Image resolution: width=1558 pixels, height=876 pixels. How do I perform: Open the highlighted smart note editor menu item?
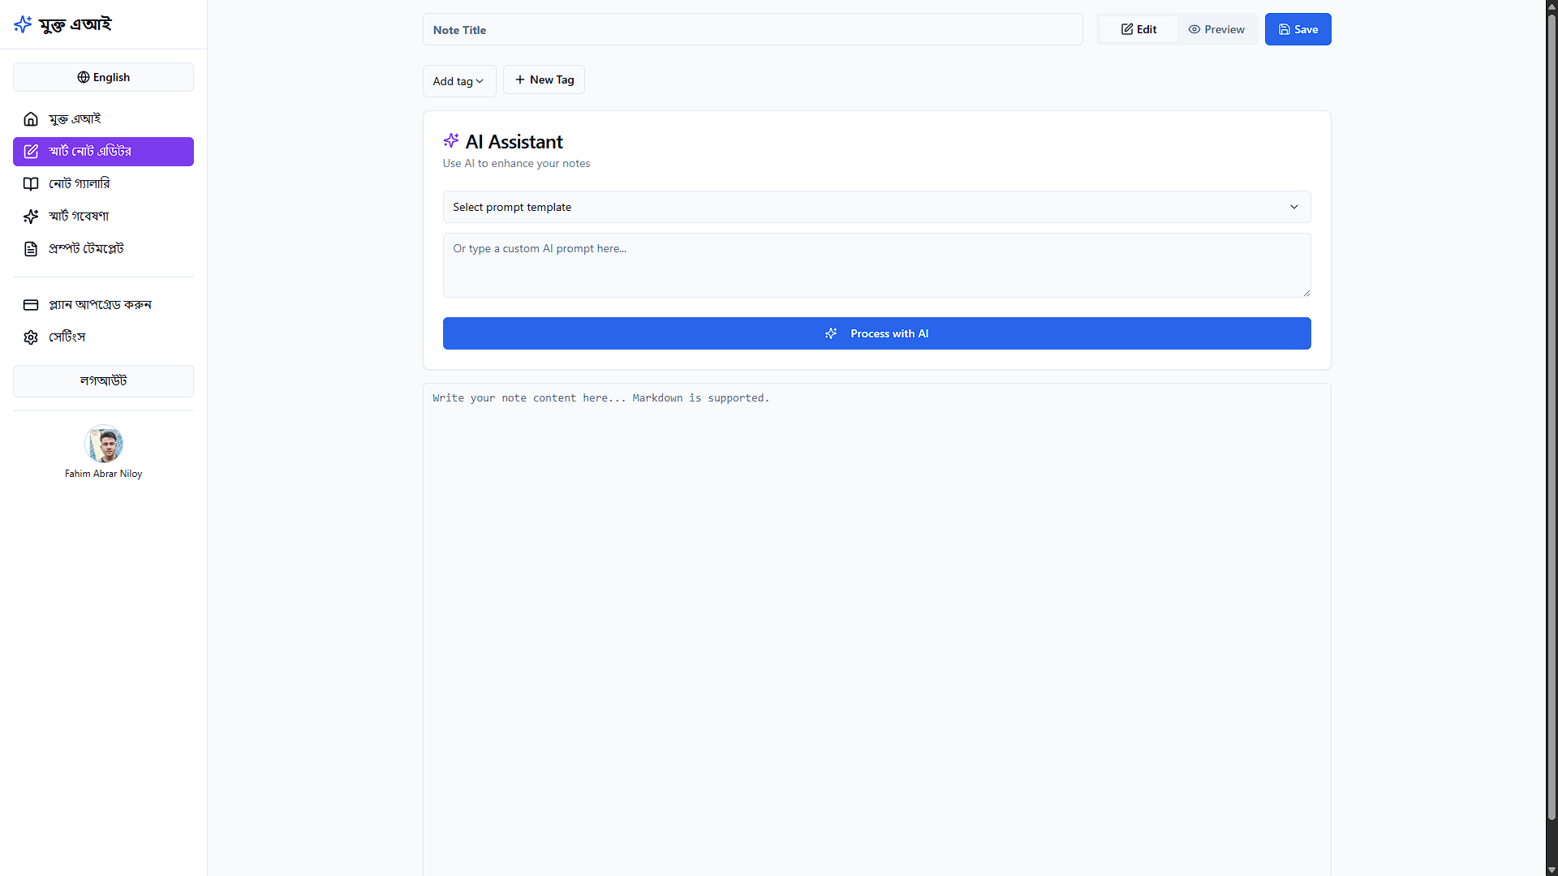click(103, 152)
